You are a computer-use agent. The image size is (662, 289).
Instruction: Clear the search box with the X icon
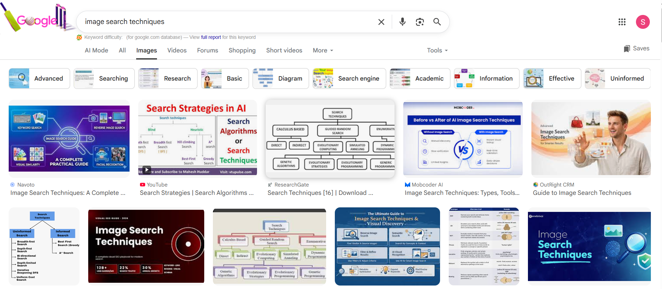(x=381, y=22)
